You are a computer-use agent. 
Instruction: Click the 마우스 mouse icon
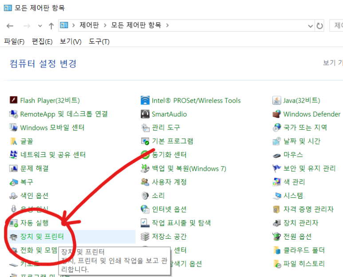tap(277, 155)
